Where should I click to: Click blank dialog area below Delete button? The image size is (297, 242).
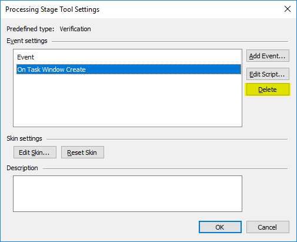(268, 114)
